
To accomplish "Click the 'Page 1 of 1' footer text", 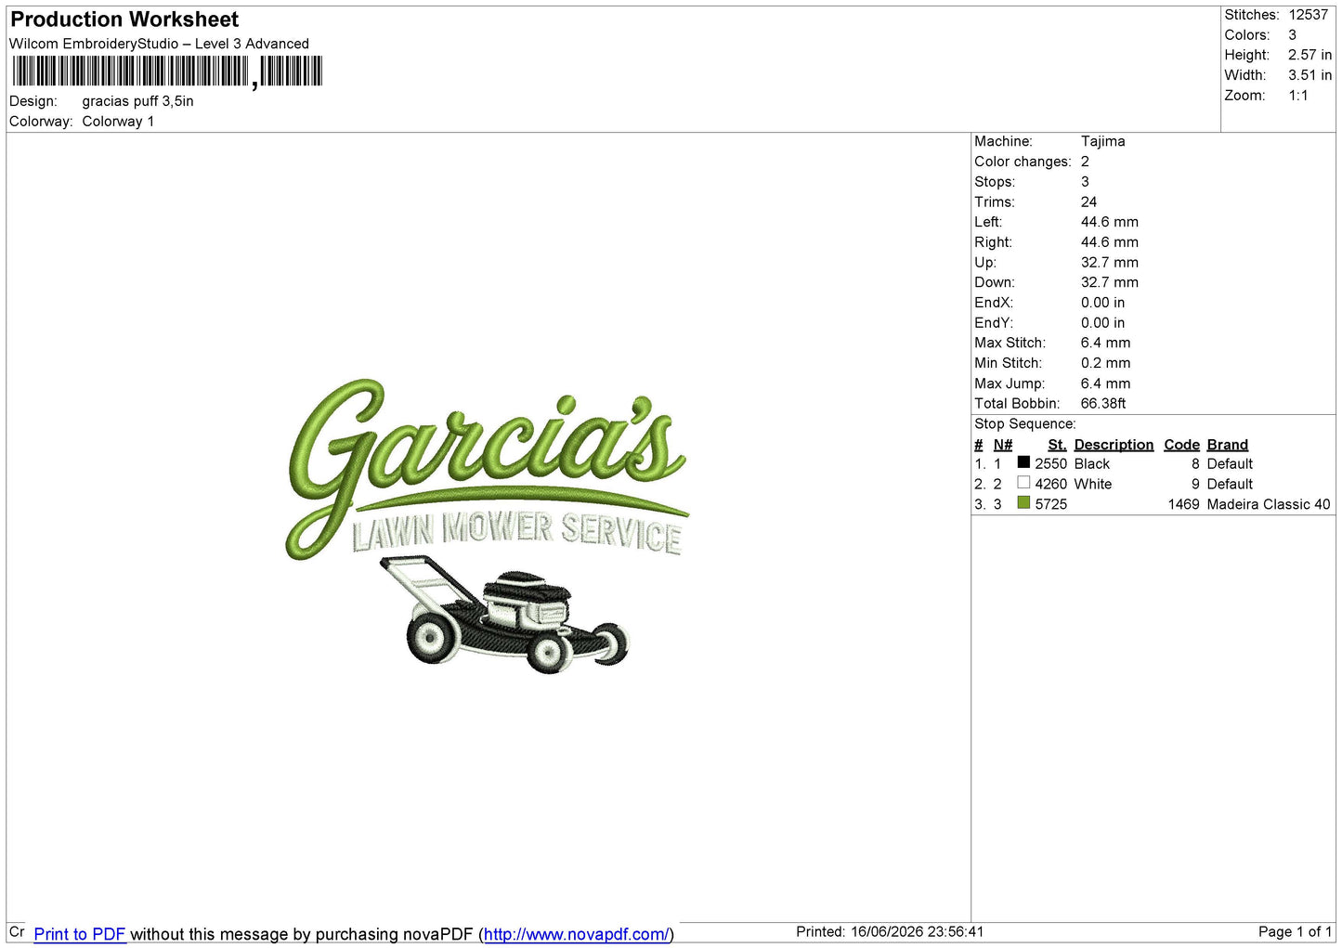I will click(x=1295, y=931).
